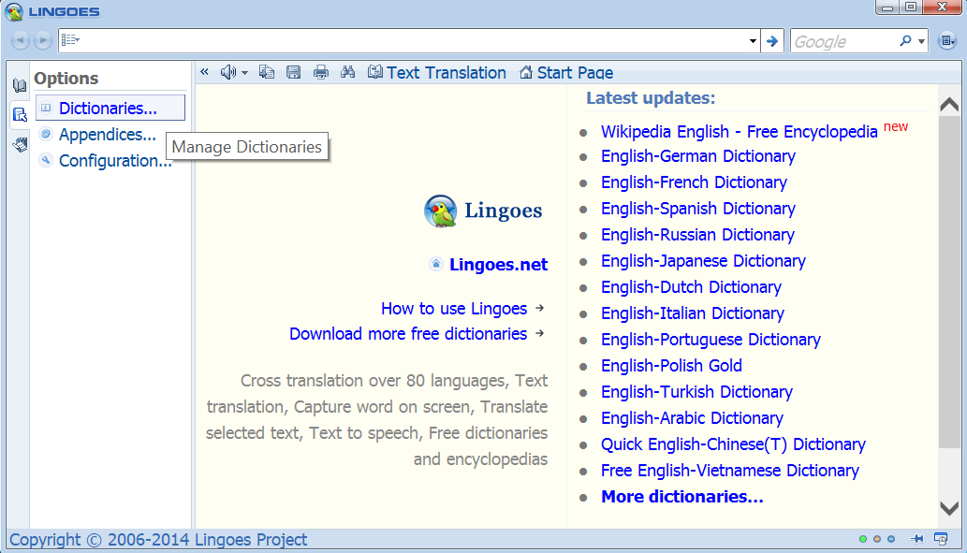Open the Lingoes.net link

tap(498, 265)
